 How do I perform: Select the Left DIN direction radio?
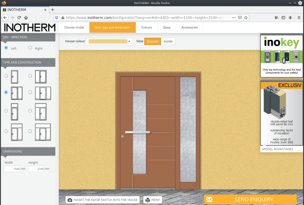click(x=6, y=48)
